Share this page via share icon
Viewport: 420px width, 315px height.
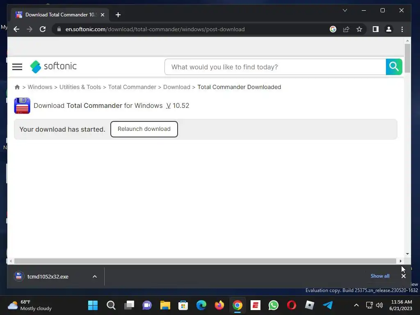(x=346, y=29)
